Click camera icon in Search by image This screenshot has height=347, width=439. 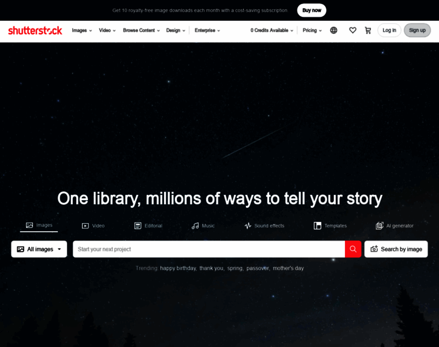coord(374,249)
